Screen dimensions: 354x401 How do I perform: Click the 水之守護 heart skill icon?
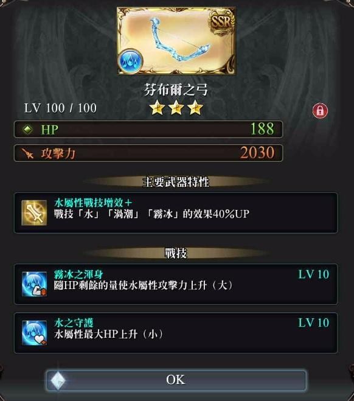coord(34,333)
